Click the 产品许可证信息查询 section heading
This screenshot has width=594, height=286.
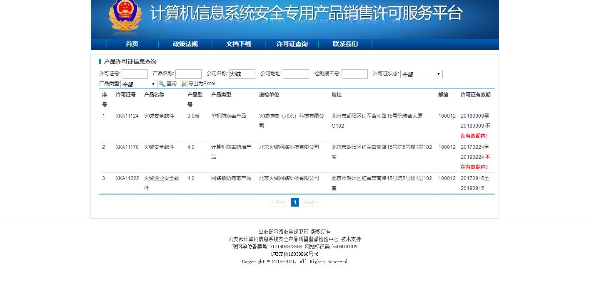[130, 62]
